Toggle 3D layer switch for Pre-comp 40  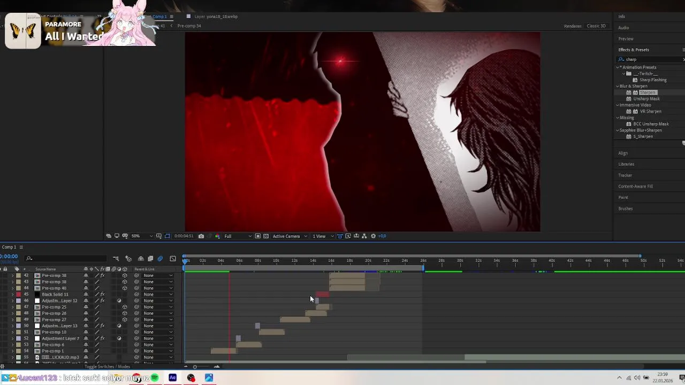125,288
